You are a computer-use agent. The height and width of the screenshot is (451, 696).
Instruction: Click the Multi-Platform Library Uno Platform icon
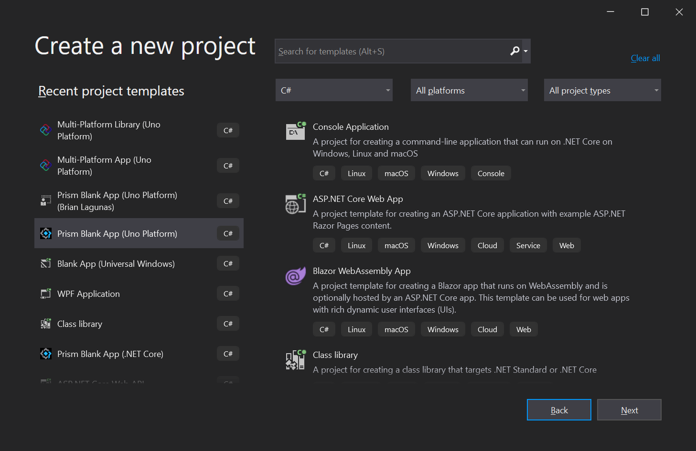point(45,130)
